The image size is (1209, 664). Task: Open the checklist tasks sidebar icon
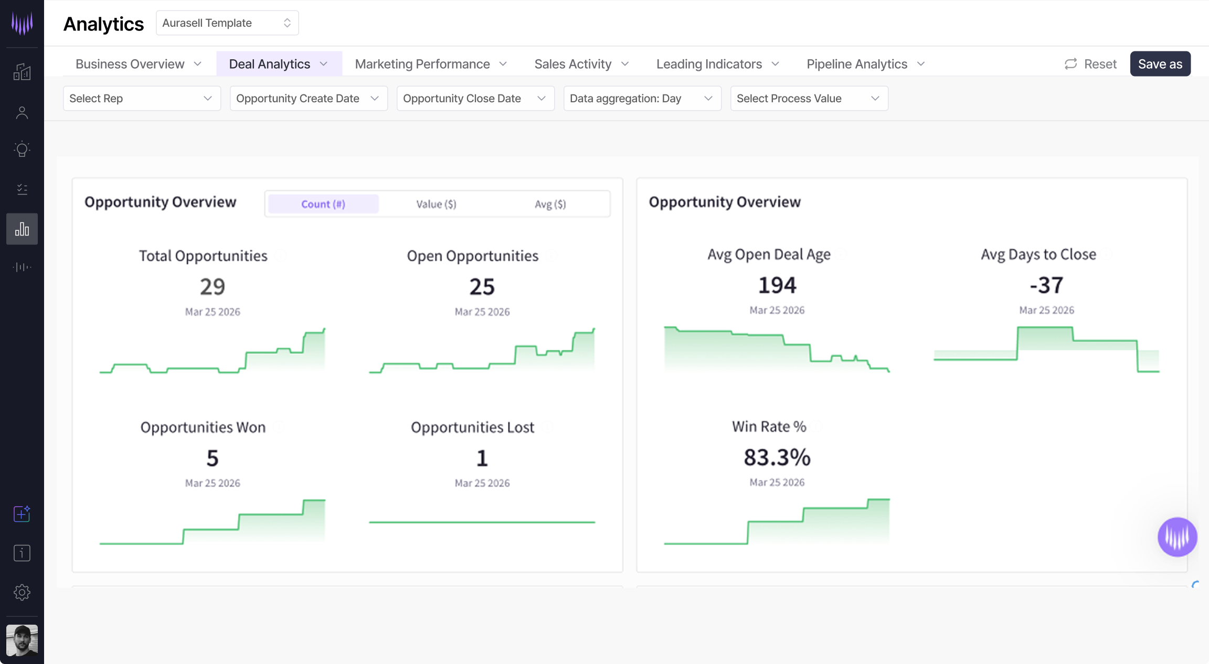point(22,189)
